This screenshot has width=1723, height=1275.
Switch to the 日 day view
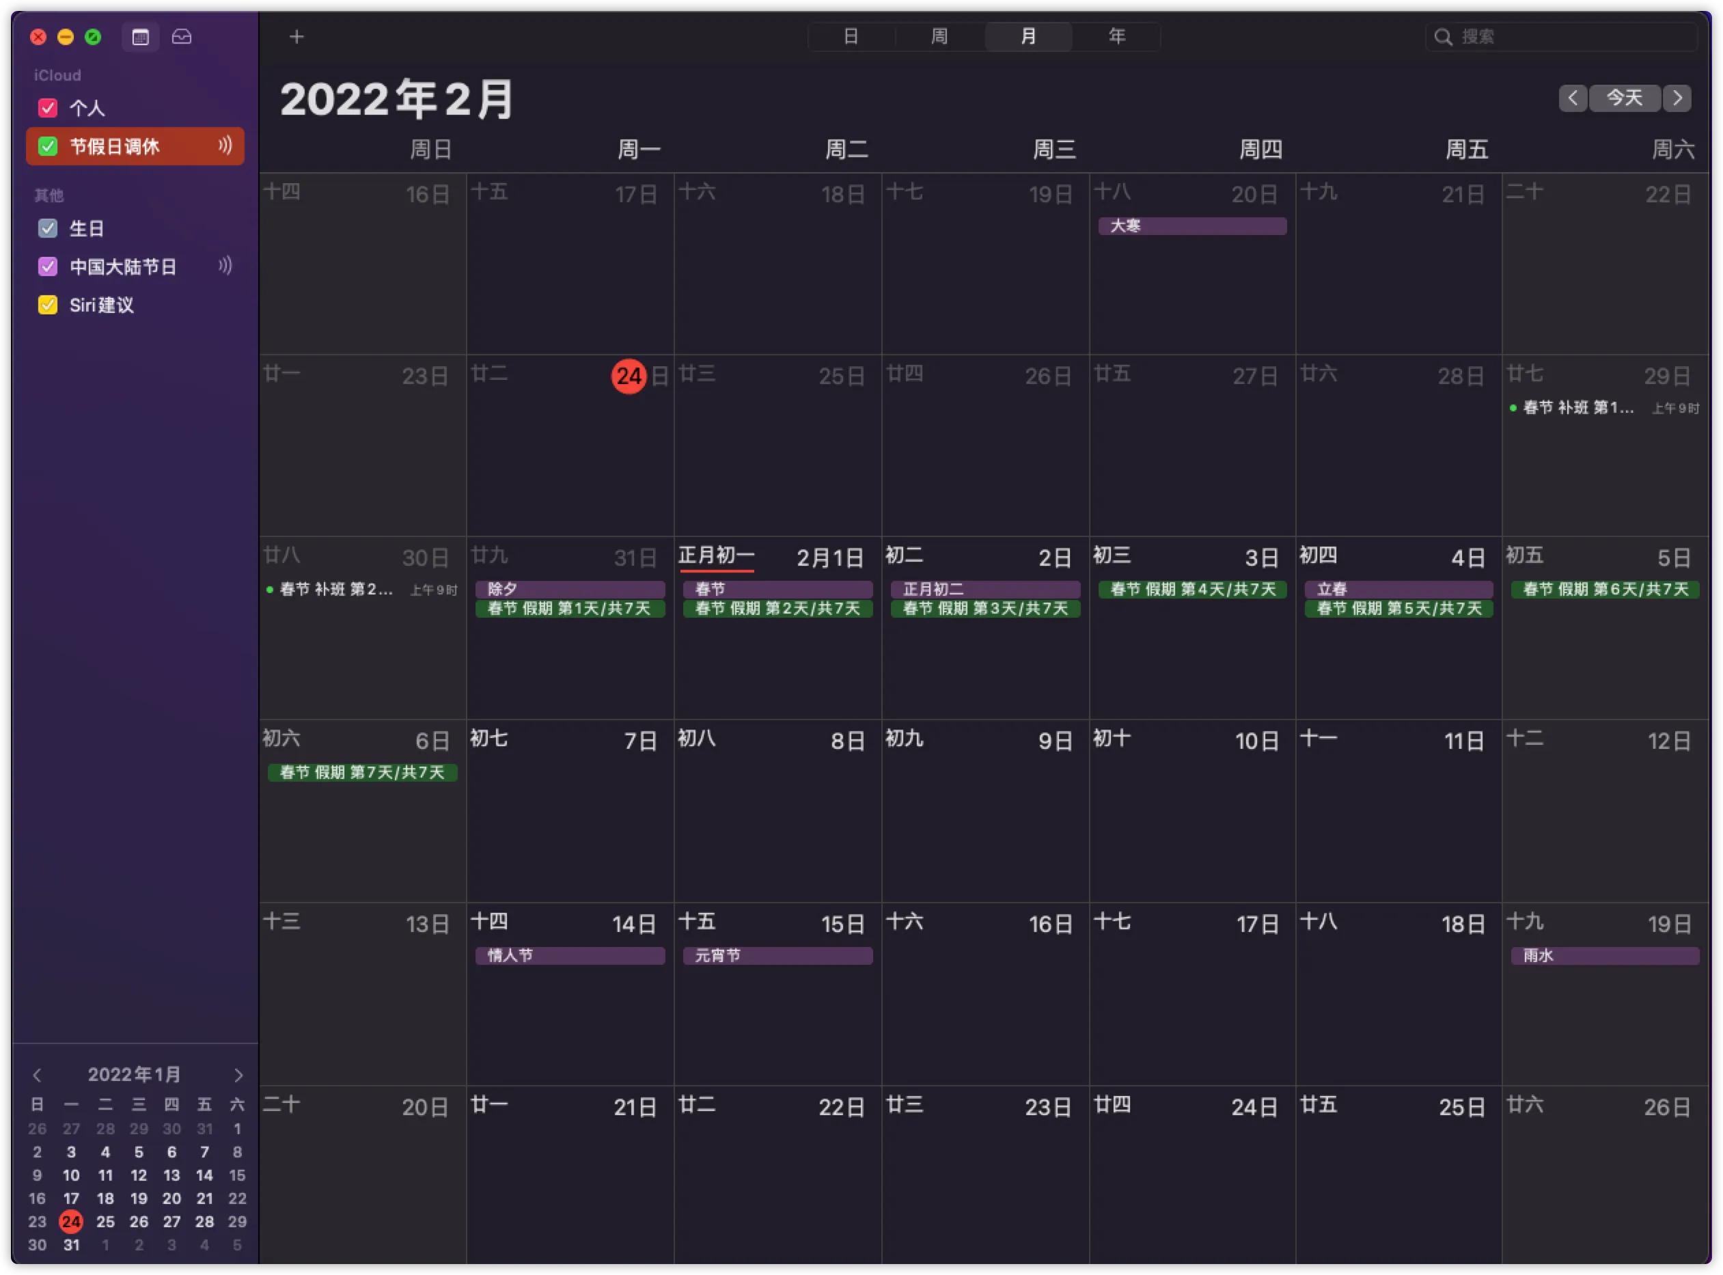(x=851, y=36)
